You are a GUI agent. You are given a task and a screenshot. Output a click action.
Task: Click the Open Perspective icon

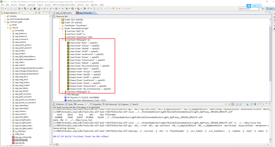pyautogui.click(x=263, y=9)
